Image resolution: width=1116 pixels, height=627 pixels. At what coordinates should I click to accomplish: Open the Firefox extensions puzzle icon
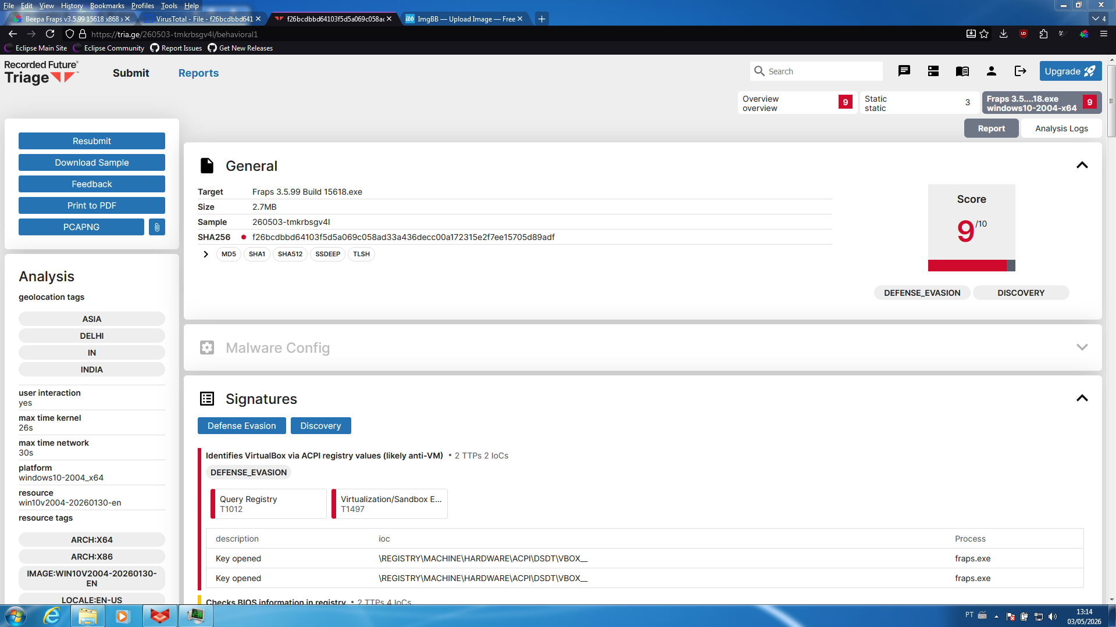(1043, 34)
